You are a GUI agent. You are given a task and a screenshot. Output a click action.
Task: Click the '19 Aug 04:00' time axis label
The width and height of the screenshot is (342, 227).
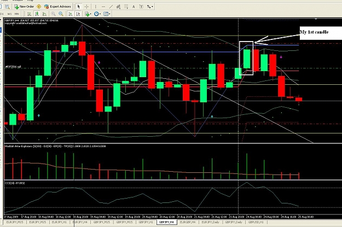tap(98, 217)
